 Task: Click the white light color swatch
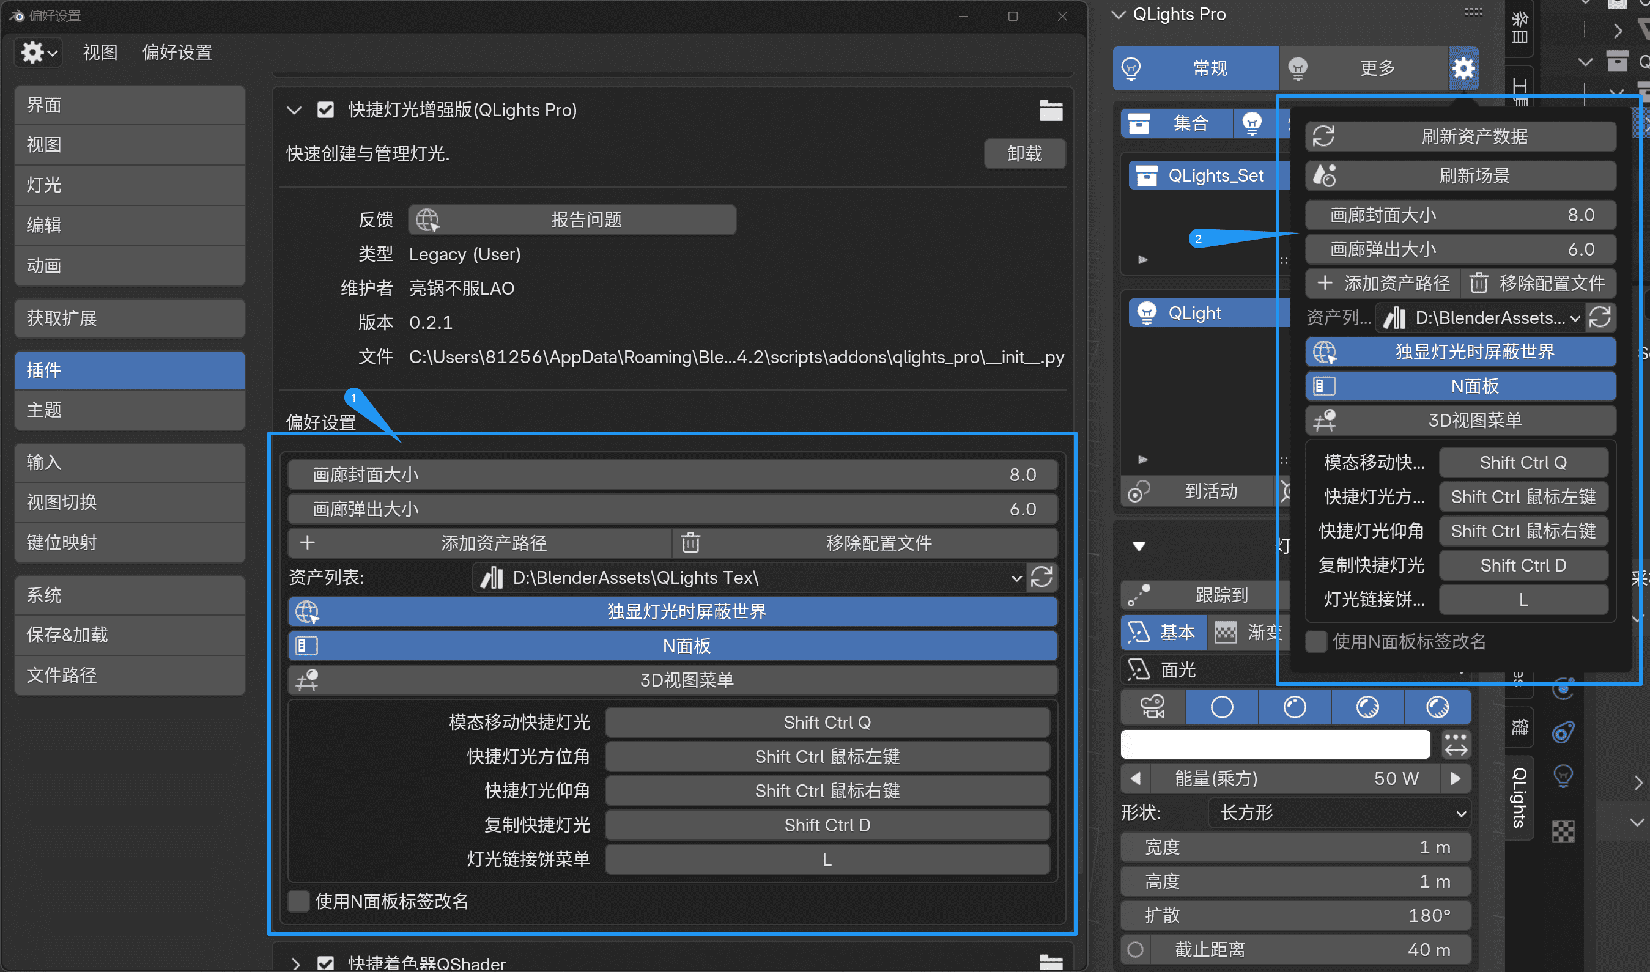point(1275,745)
